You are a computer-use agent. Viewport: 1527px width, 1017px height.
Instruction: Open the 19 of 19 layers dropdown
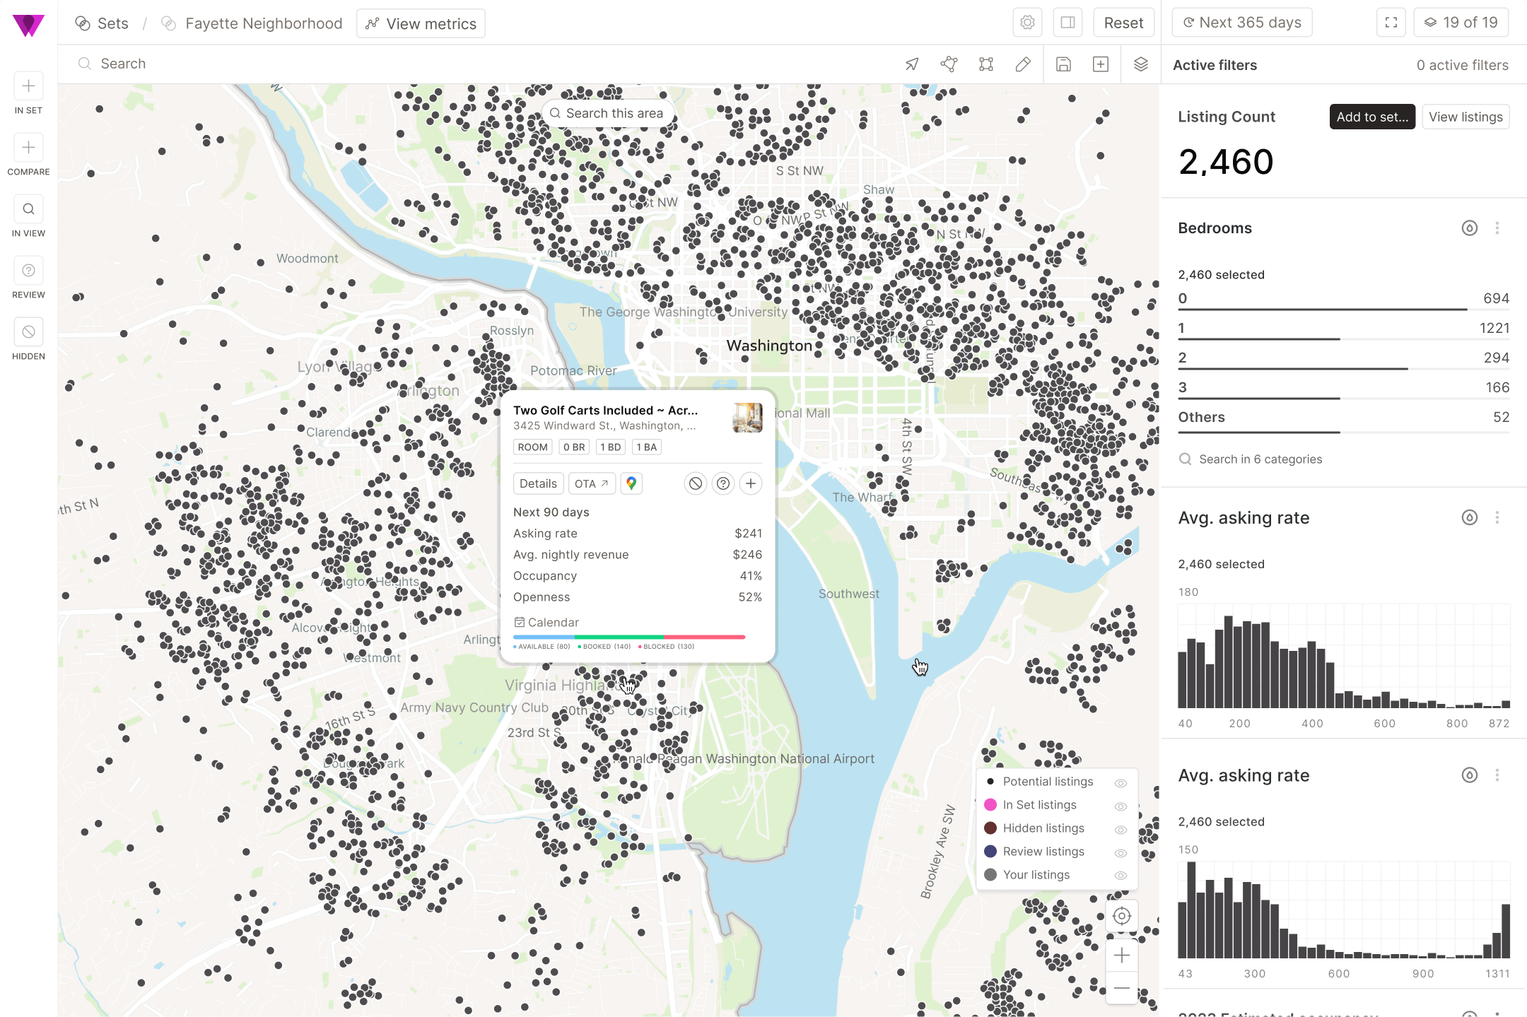point(1461,23)
